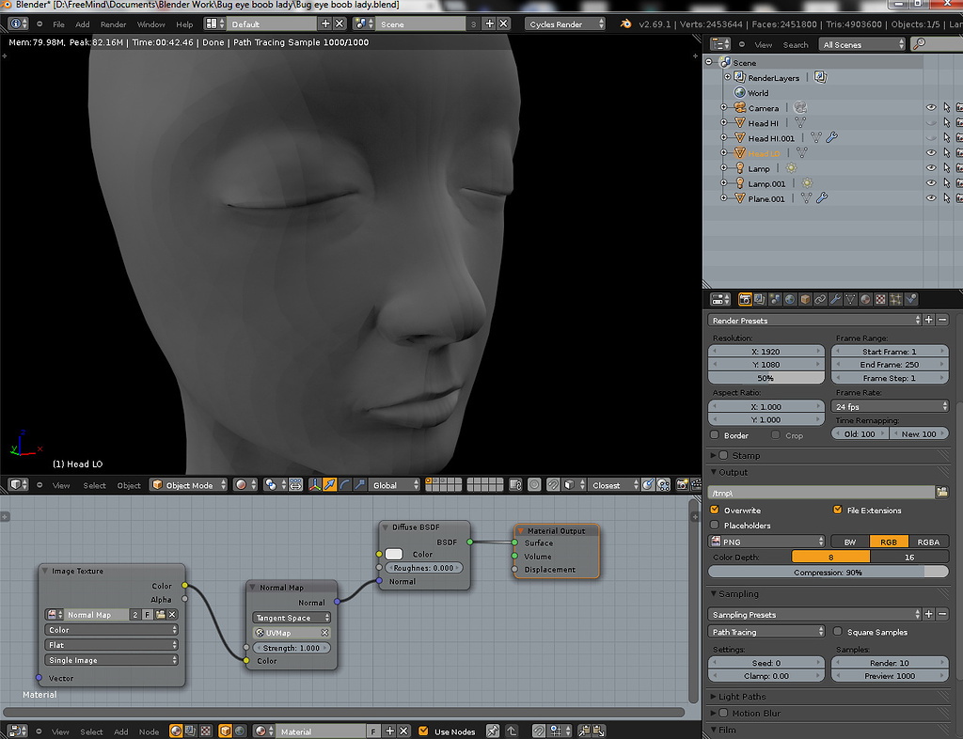Toggle visibility eye for Head LO

click(931, 153)
